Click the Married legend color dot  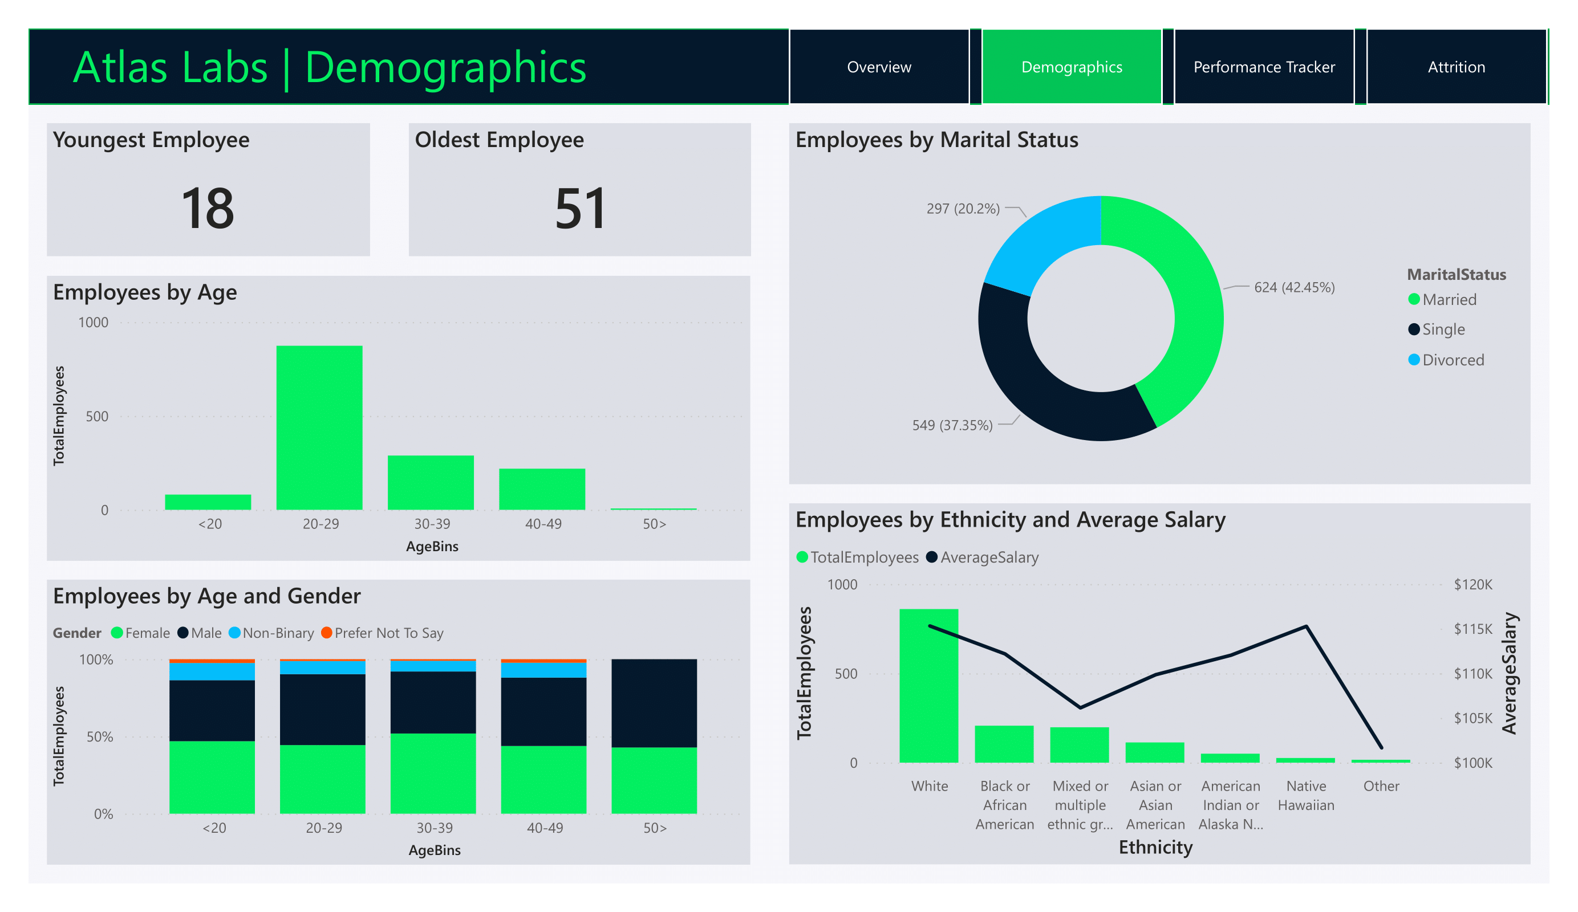1413,299
